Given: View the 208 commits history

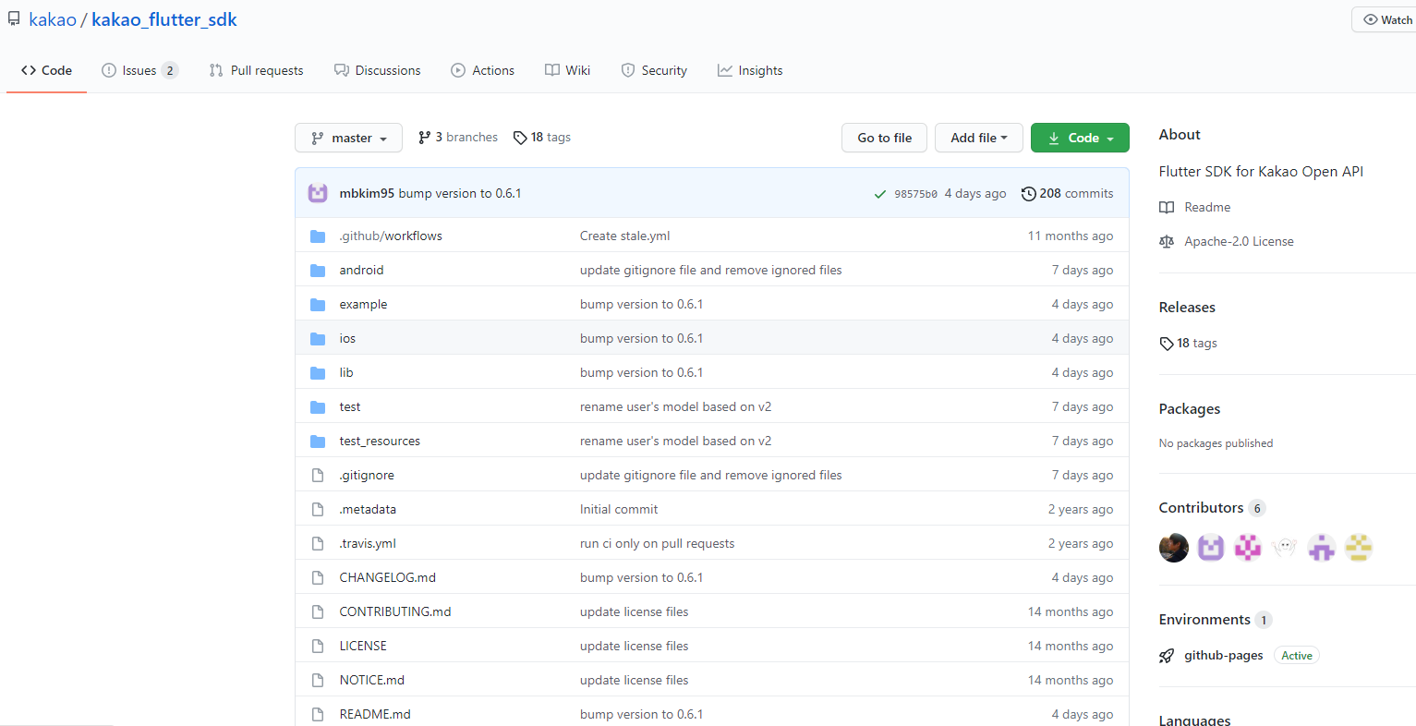Looking at the screenshot, I should (x=1067, y=193).
